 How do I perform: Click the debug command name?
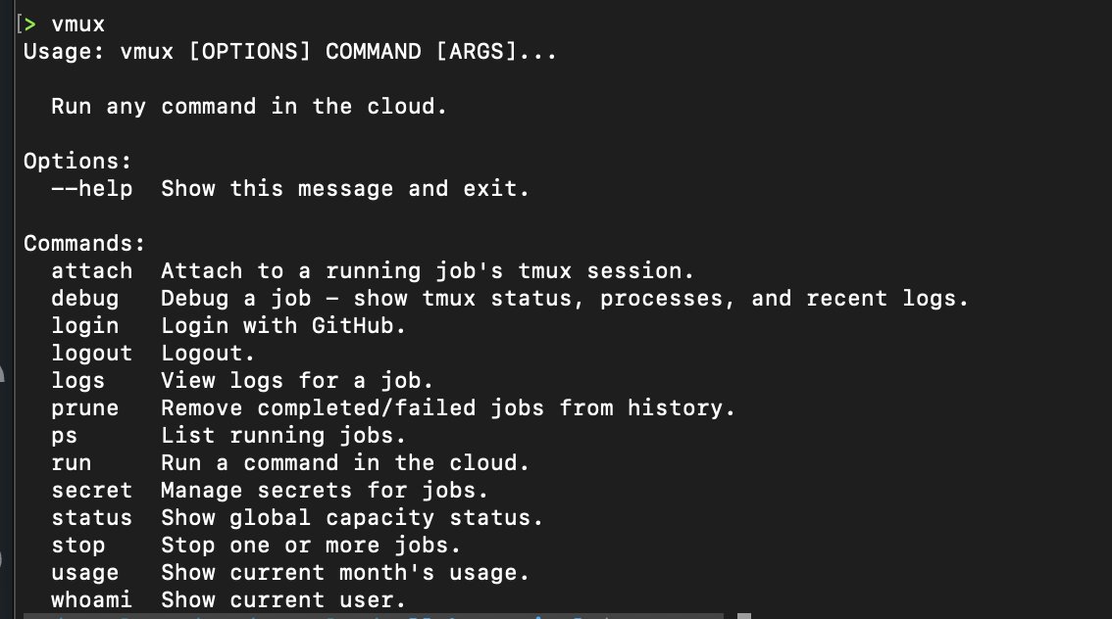[x=84, y=298]
